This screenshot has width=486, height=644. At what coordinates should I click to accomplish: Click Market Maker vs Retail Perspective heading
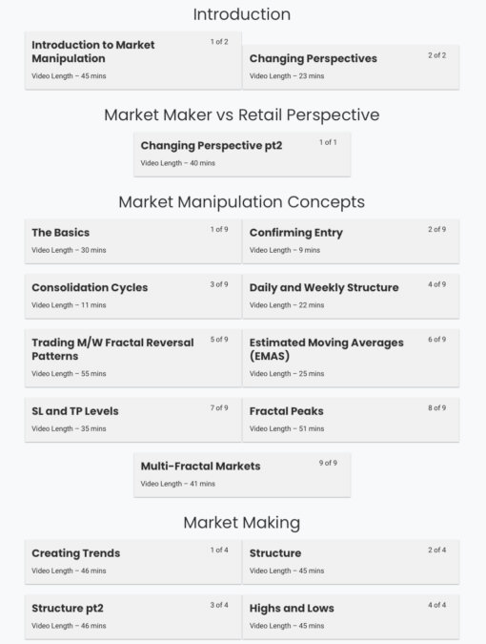(x=241, y=115)
